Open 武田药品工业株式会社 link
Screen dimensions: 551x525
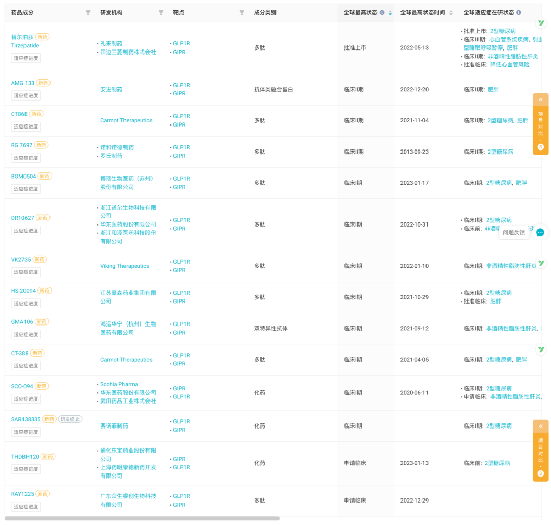[x=128, y=401]
